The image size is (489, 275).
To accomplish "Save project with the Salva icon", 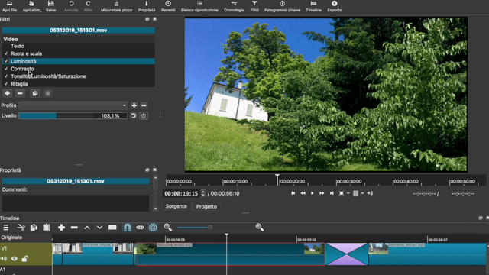I will (x=51, y=6).
